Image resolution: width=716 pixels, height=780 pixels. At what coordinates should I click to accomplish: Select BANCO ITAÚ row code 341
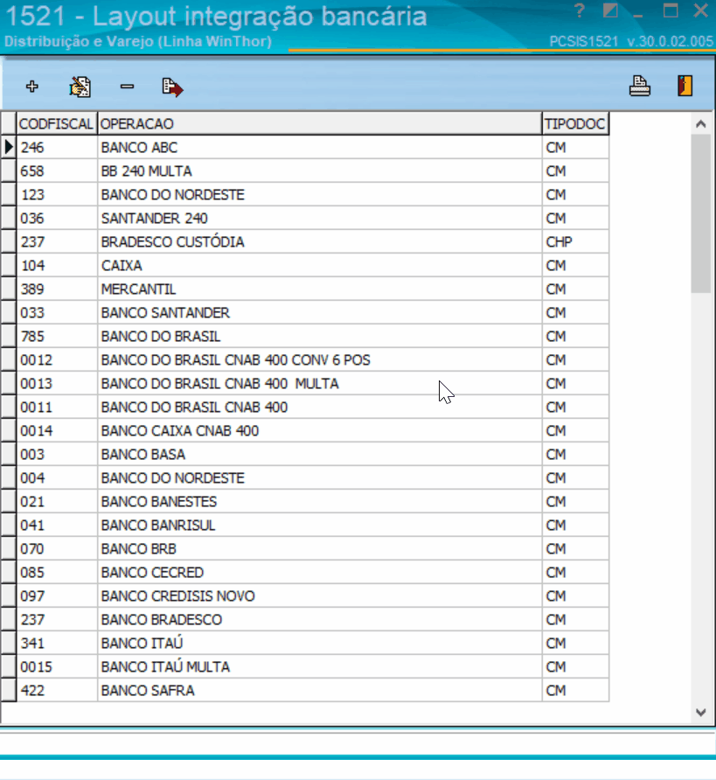(313, 644)
